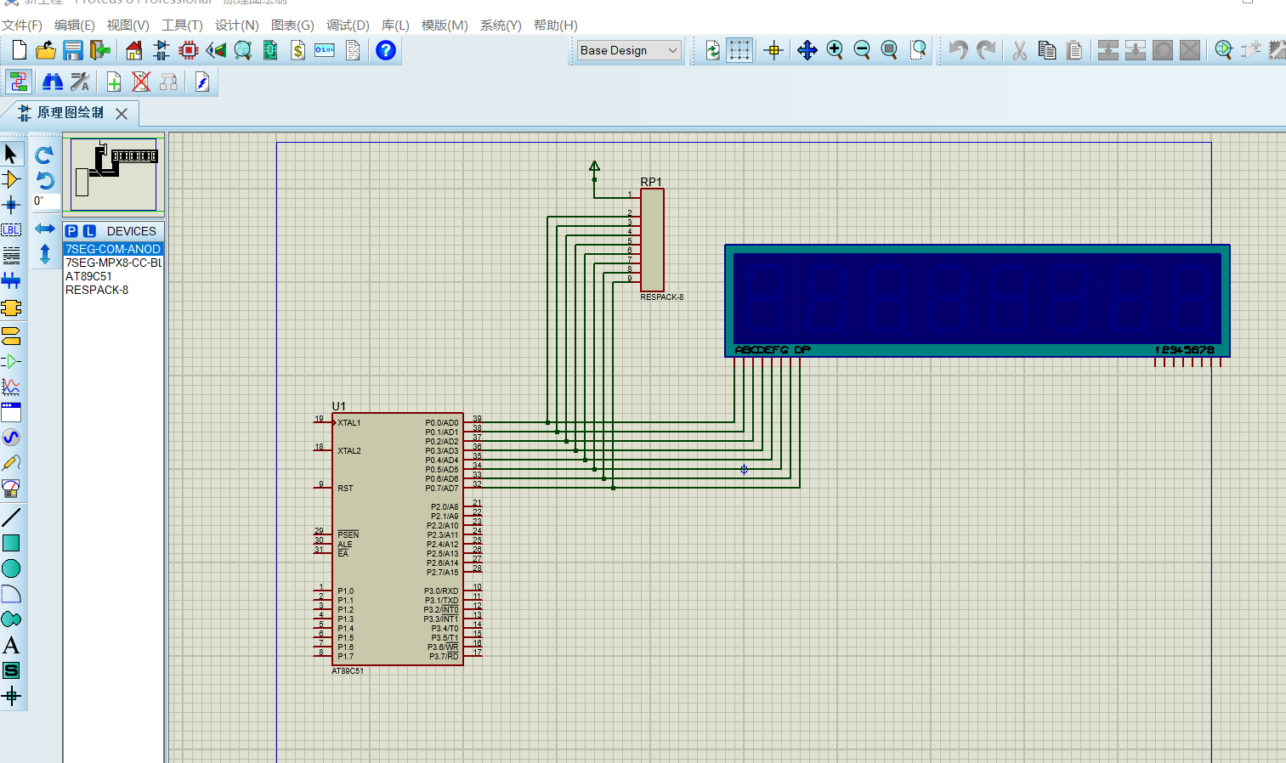Zoom to view entire sheet icon
The height and width of the screenshot is (763, 1286).
tap(889, 50)
